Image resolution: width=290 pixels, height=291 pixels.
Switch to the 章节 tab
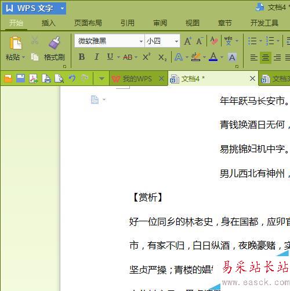point(225,23)
